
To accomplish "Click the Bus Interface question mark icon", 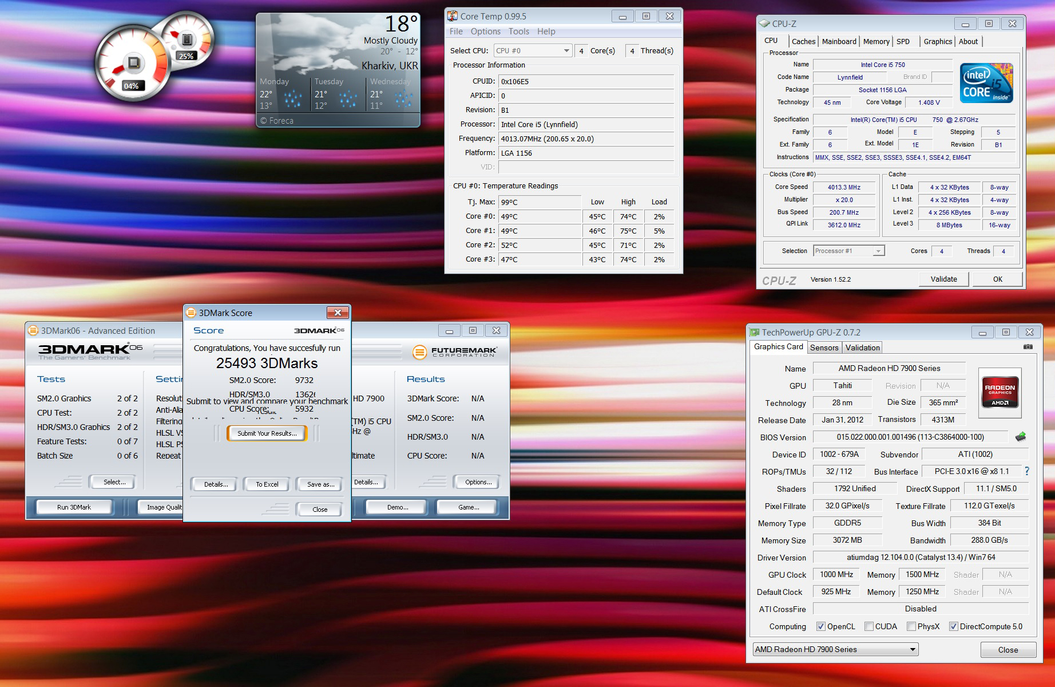I will [1027, 471].
